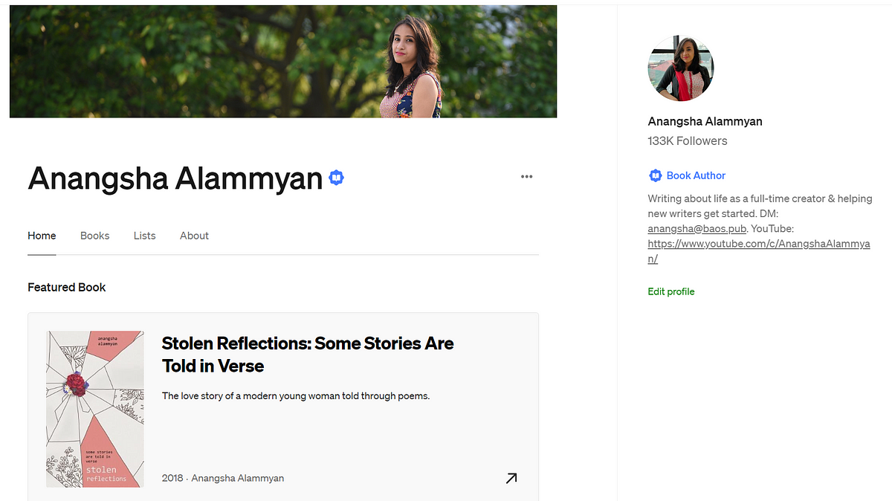
Task: Select the Home tab
Action: pos(42,236)
